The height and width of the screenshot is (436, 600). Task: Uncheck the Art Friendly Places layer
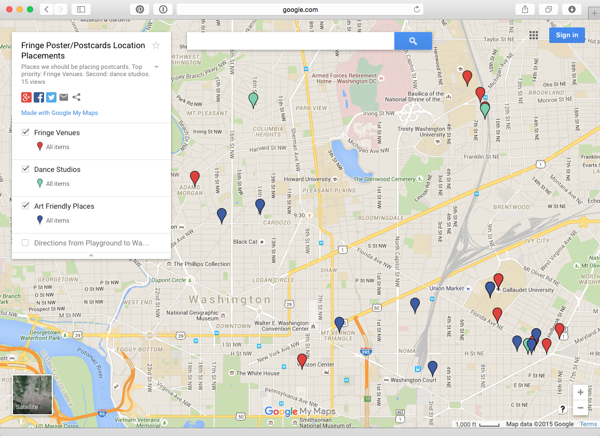click(x=25, y=206)
